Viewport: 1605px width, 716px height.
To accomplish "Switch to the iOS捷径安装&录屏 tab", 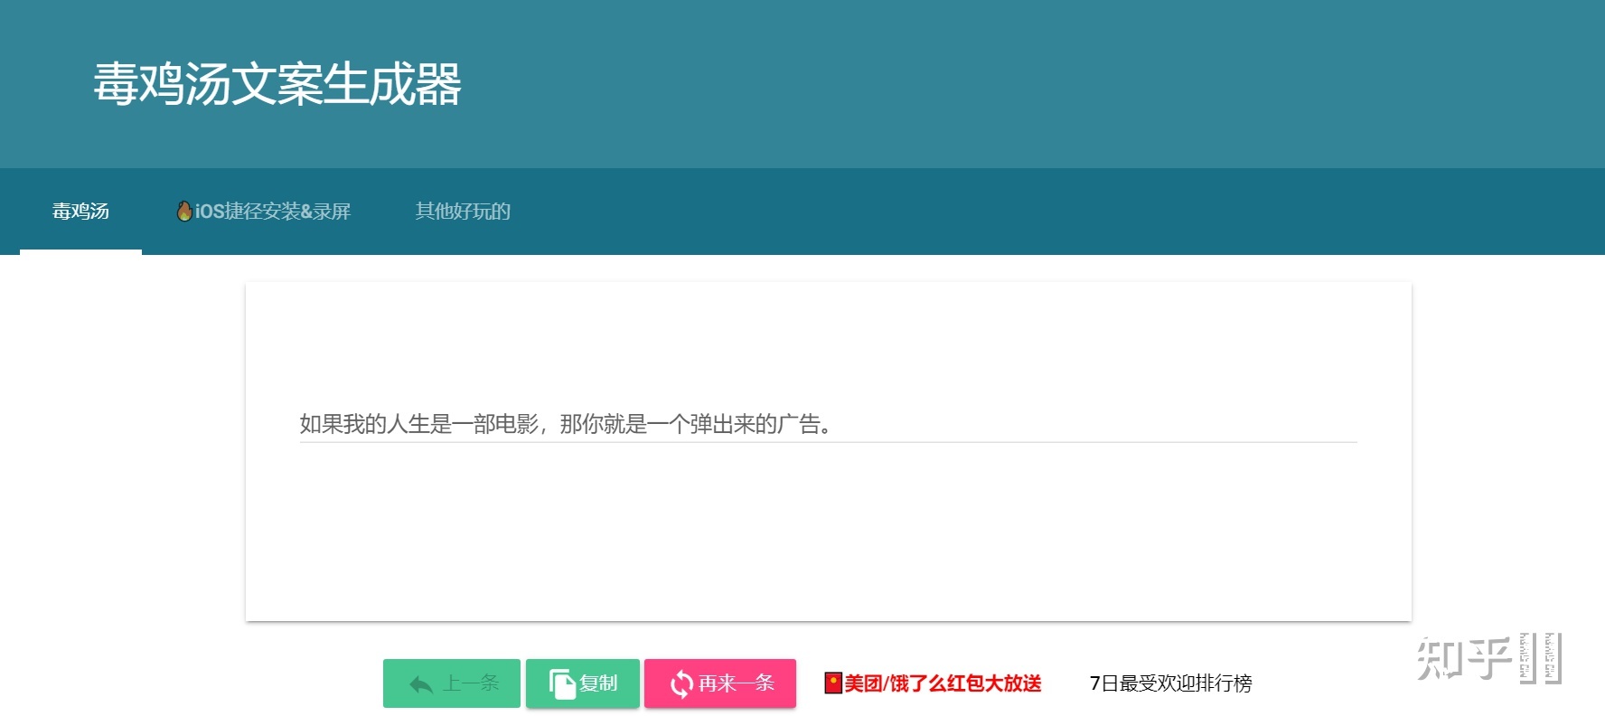I will pyautogui.click(x=263, y=212).
